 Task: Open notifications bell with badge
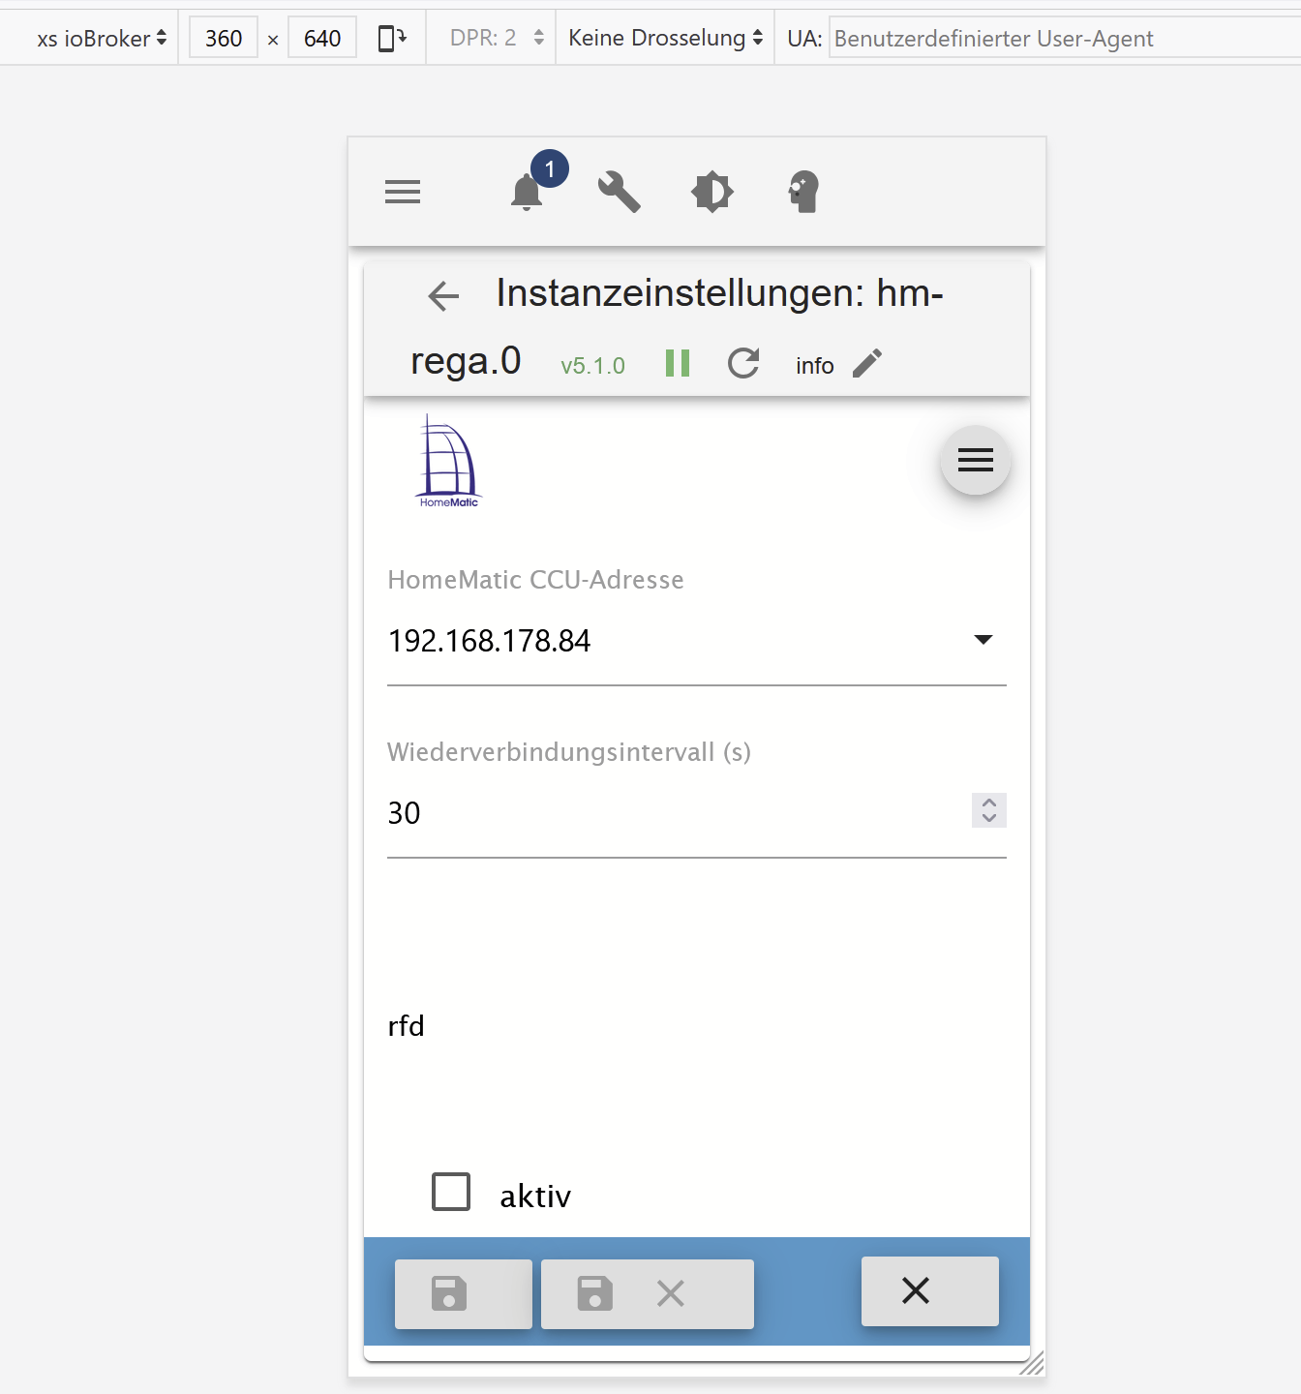[528, 192]
